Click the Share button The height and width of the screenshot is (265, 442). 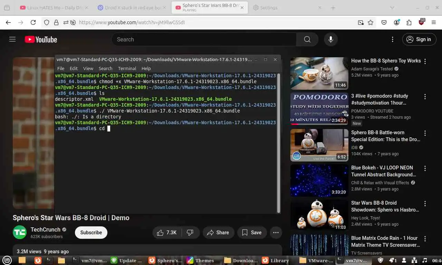pyautogui.click(x=218, y=233)
